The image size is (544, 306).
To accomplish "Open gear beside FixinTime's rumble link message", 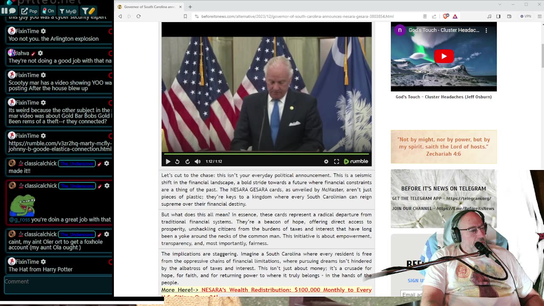I will (x=43, y=136).
